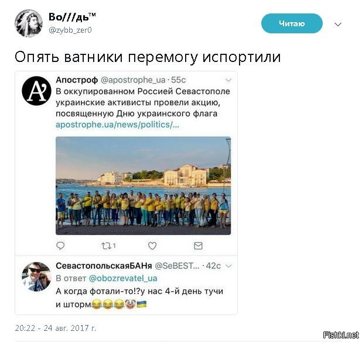Expand the Апостроф tweet options chevron
The image size is (362, 342).
(x=228, y=80)
